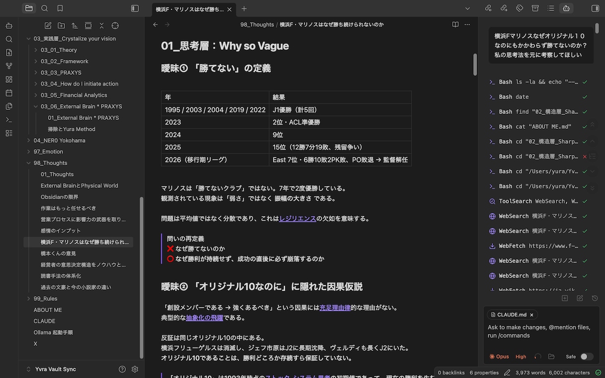Close the 横浜F・マリノス tab
Image resolution: width=605 pixels, height=378 pixels.
(229, 9)
